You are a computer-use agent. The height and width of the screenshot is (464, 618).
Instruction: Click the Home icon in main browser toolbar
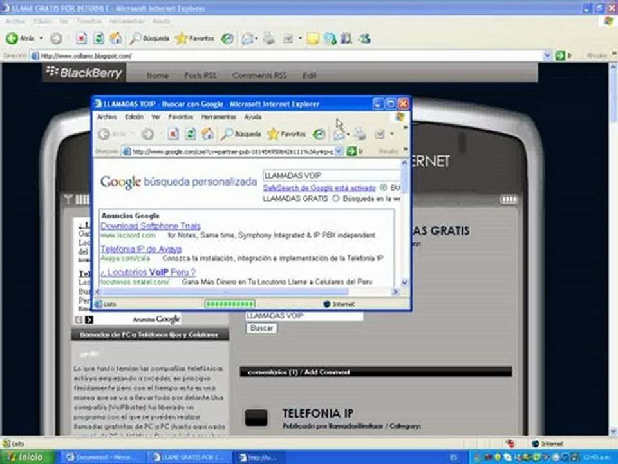(x=116, y=38)
